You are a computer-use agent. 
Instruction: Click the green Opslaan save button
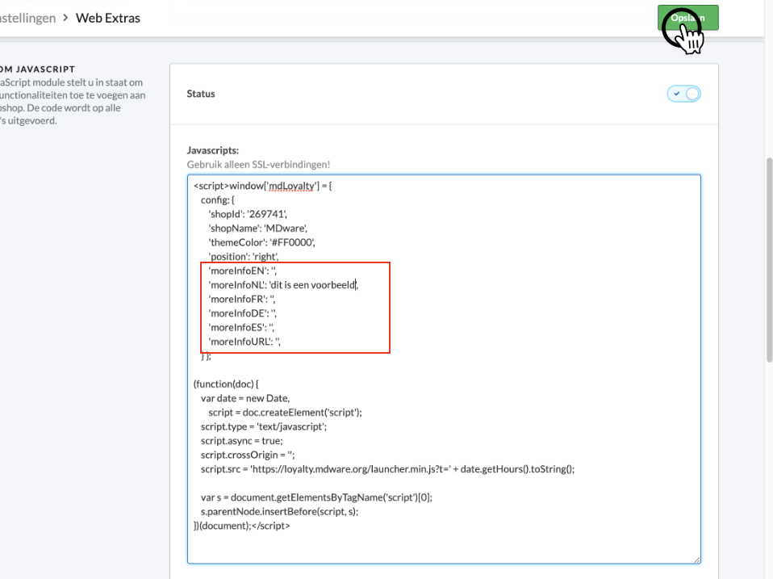tap(687, 18)
